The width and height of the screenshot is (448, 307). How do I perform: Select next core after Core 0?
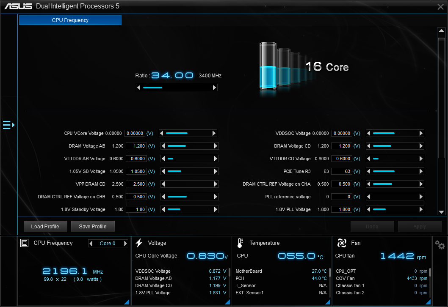pos(125,244)
